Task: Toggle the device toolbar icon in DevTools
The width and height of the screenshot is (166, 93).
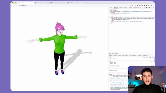Action: coord(112,7)
